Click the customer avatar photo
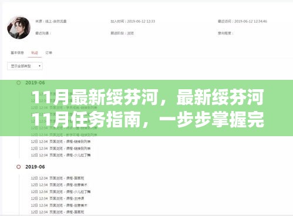The height and width of the screenshot is (216, 293). pos(19,28)
